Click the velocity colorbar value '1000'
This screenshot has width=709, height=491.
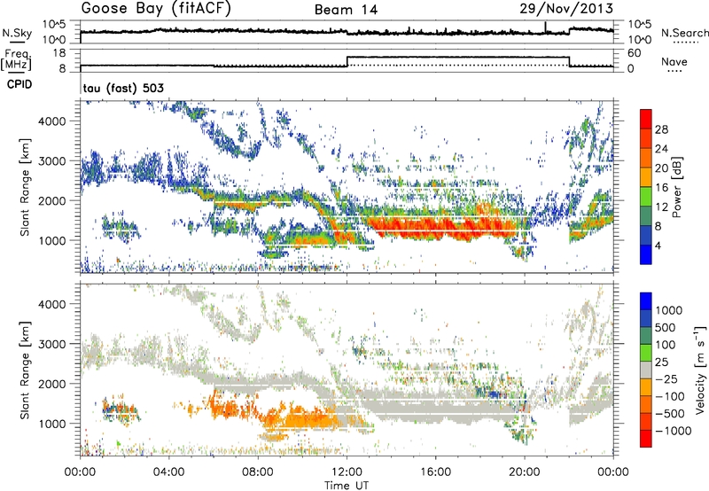click(668, 310)
